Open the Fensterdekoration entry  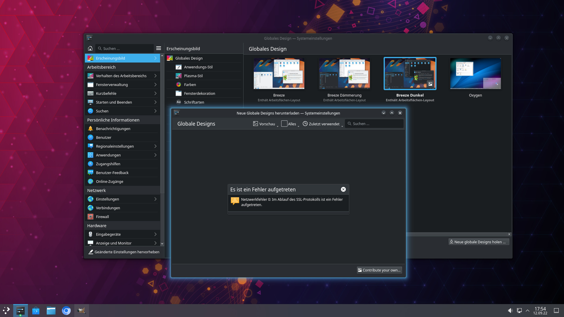(x=199, y=93)
